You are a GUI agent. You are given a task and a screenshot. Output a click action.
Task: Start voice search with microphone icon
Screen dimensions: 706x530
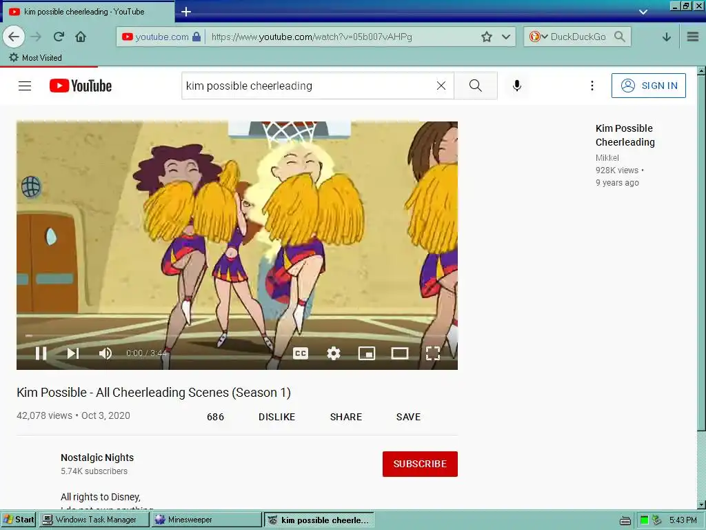point(517,86)
